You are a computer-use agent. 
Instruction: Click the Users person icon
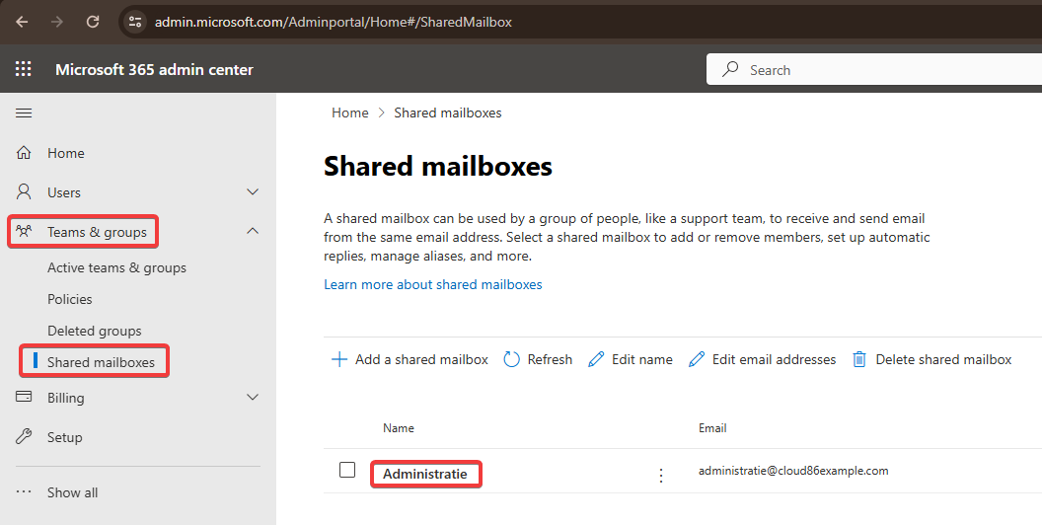[x=24, y=192]
